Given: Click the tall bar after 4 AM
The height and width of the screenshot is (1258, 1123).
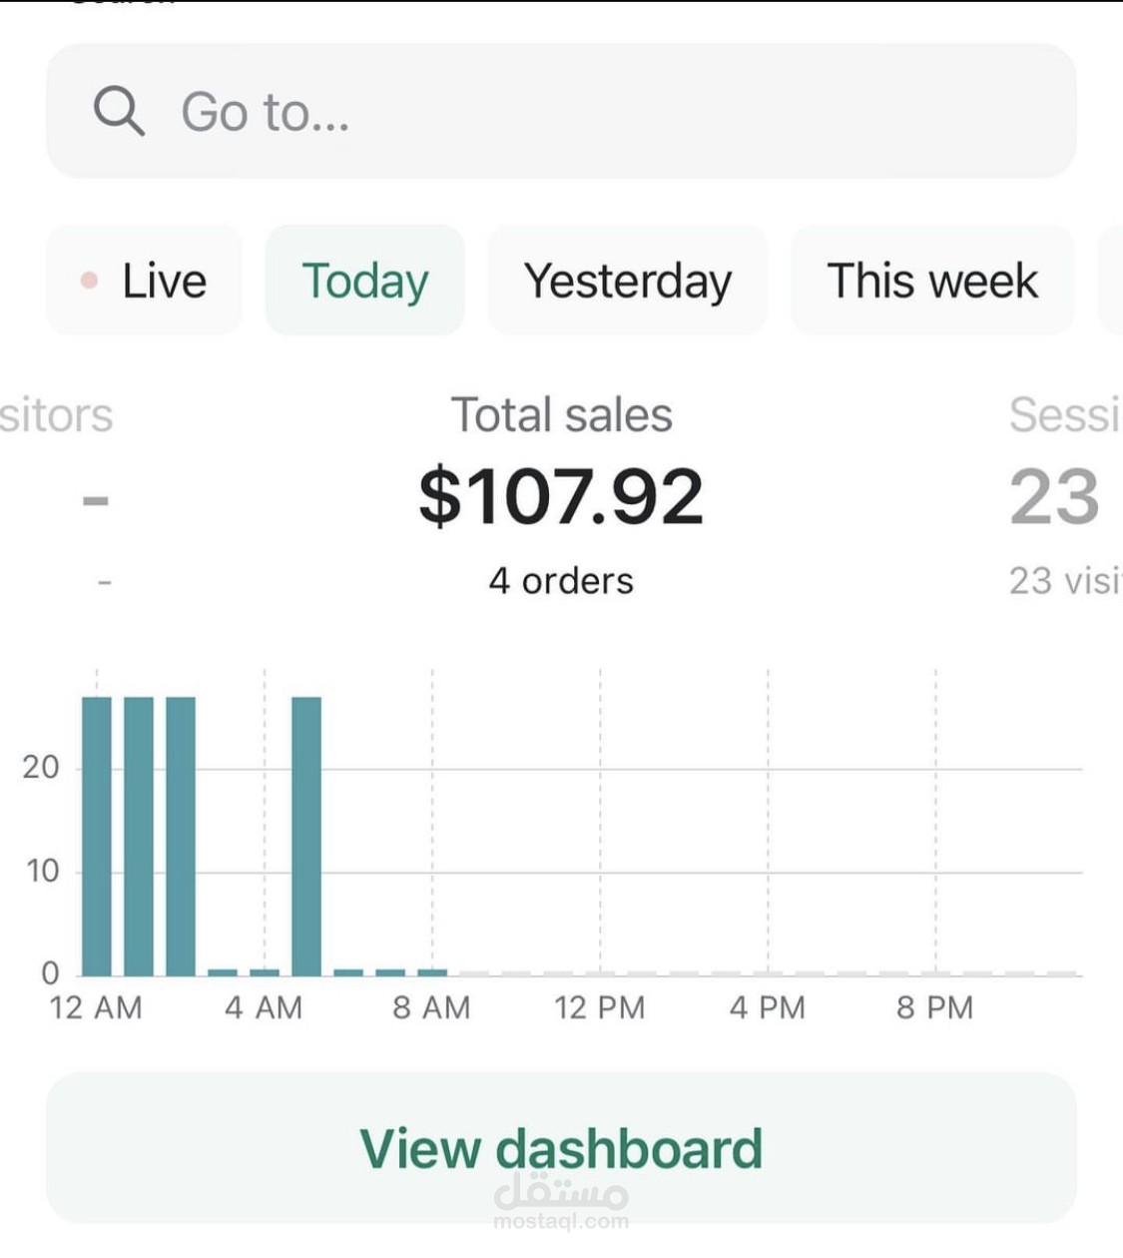Looking at the screenshot, I should pyautogui.click(x=306, y=837).
